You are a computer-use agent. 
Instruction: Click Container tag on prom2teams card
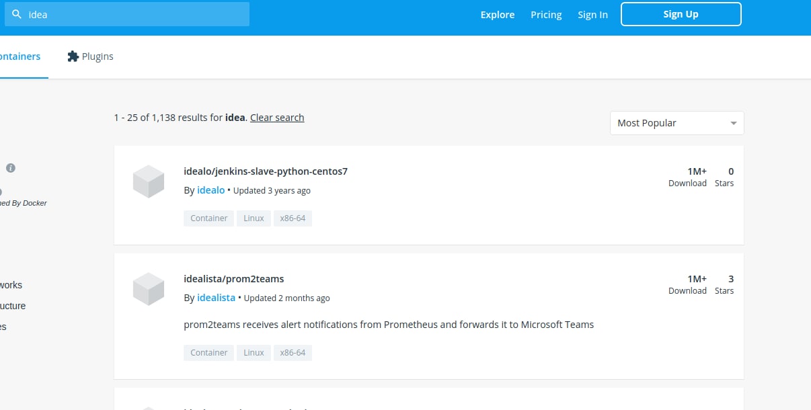pos(209,353)
